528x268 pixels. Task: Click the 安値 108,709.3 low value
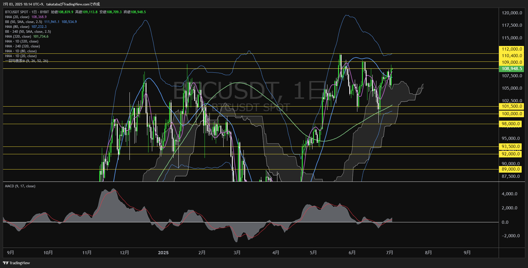110,12
